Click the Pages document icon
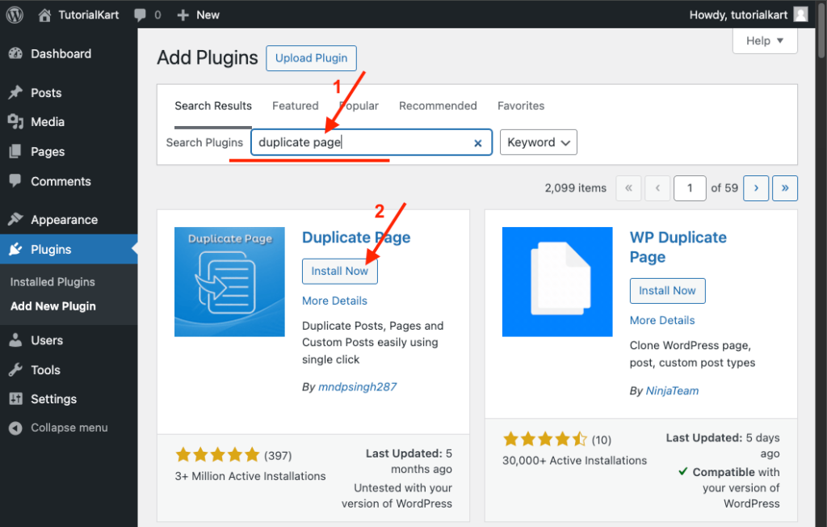Screen dimensions: 827x527 pyautogui.click(x=15, y=151)
